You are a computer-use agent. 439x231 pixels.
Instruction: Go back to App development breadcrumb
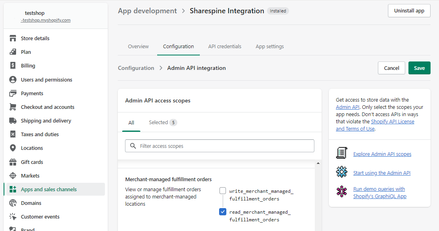(147, 11)
